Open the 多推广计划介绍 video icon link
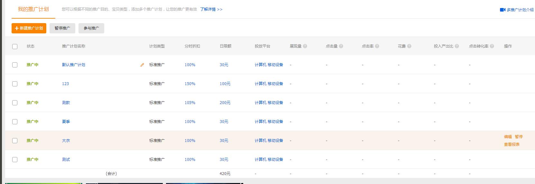 coord(503,10)
